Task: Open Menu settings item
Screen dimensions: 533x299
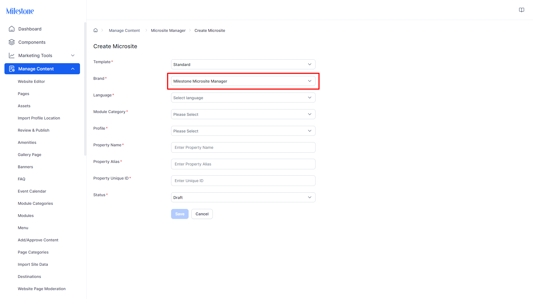Action: (x=23, y=228)
